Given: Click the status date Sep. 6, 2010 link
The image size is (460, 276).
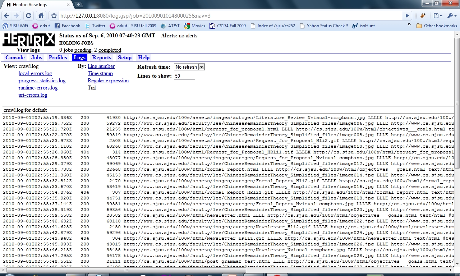Looking at the screenshot, I should (122, 36).
